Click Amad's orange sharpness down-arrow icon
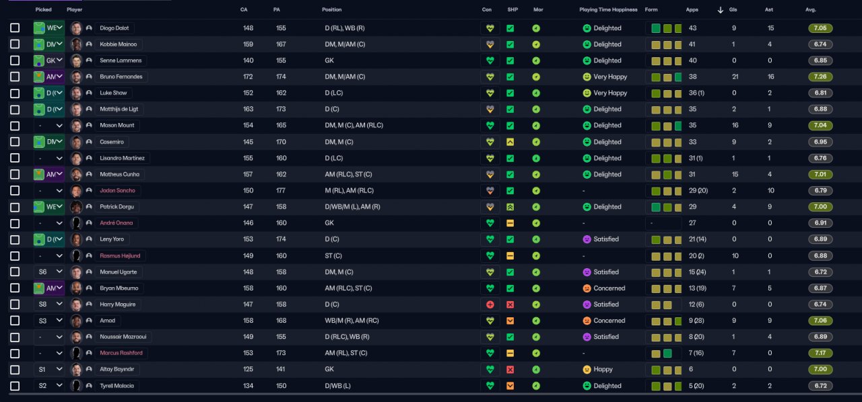The height and width of the screenshot is (402, 862). coord(510,321)
